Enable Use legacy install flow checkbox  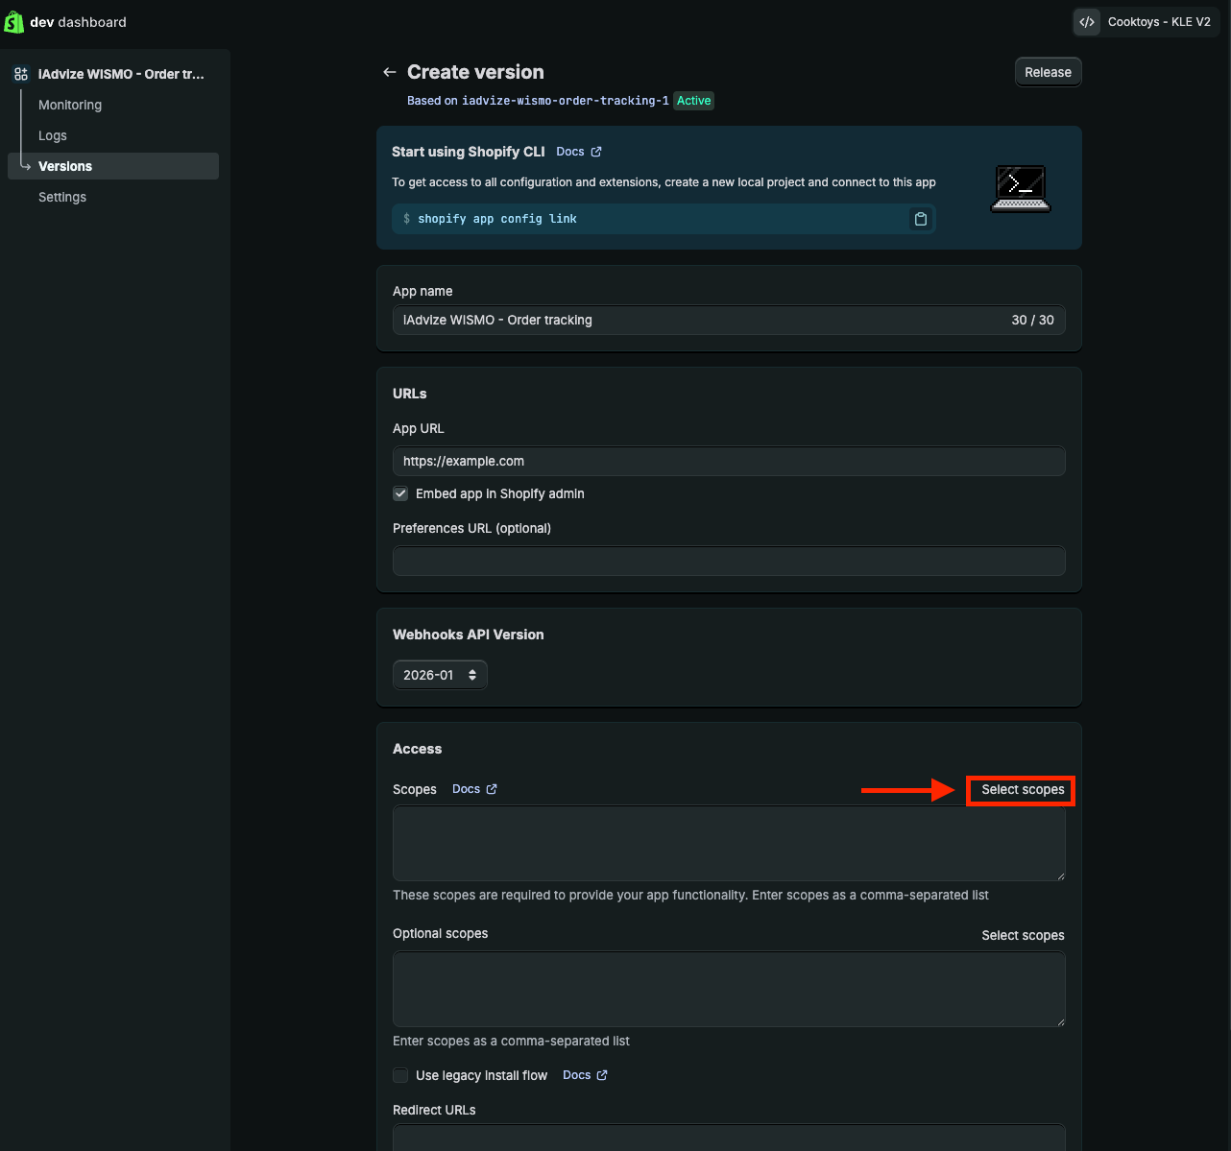[x=400, y=1075]
